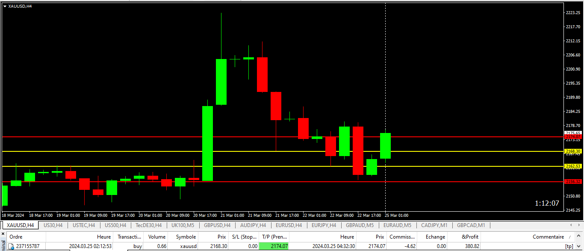Go to the GBPCAD,M1 chart tab
584x251 pixels.
pyautogui.click(x=471, y=225)
